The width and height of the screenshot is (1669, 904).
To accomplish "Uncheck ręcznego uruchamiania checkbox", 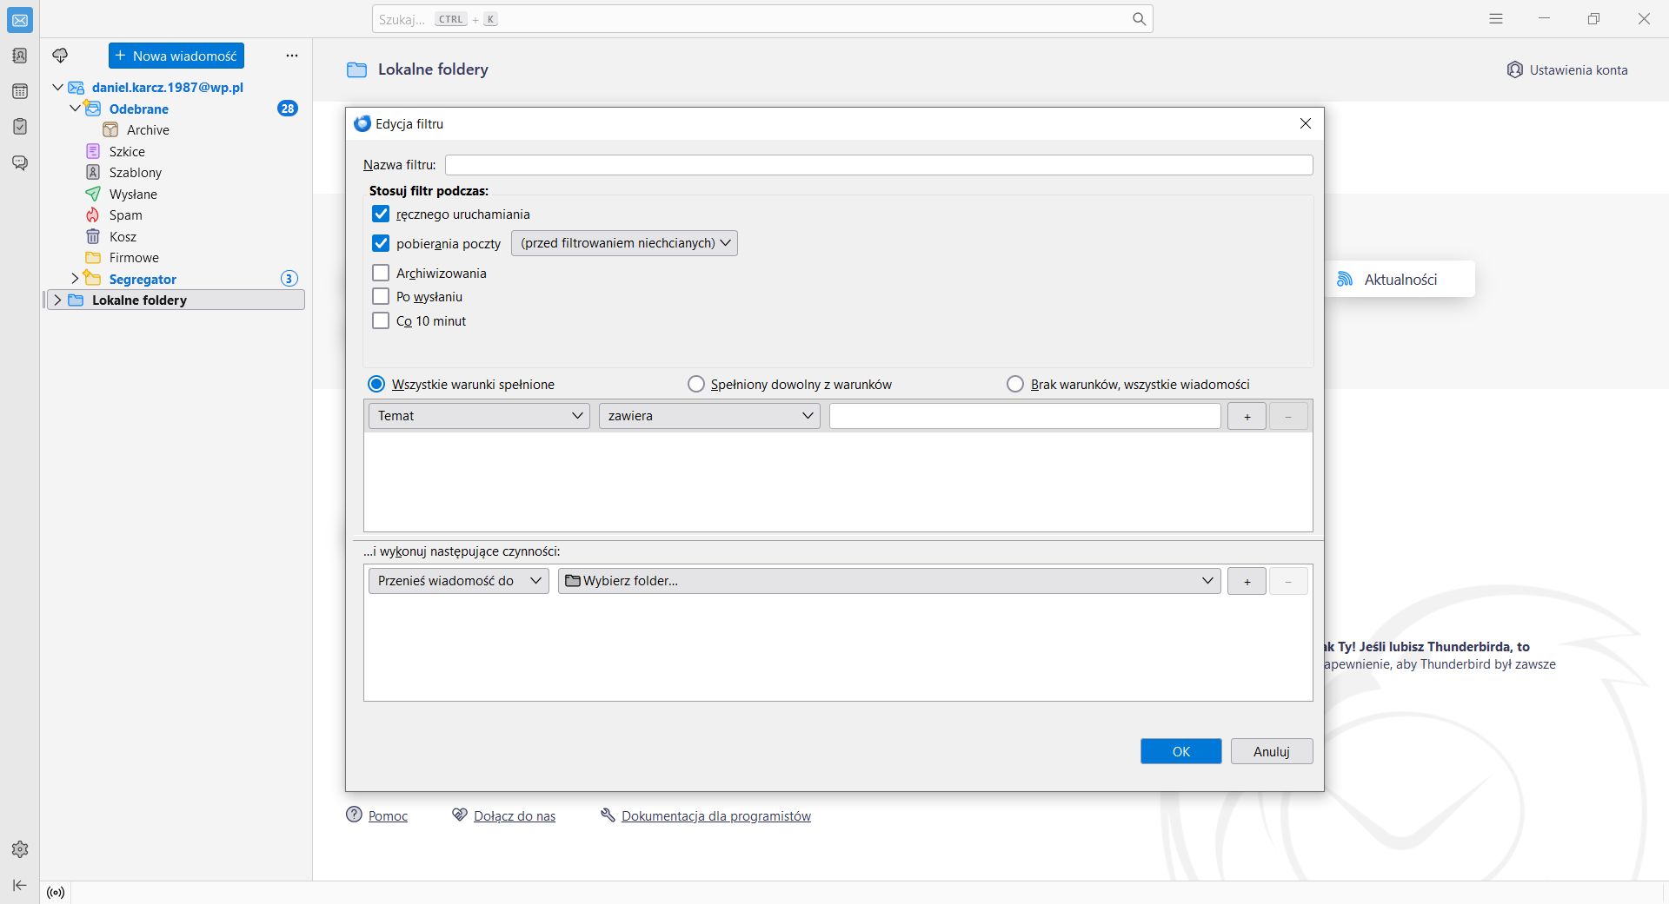I will click(x=381, y=214).
